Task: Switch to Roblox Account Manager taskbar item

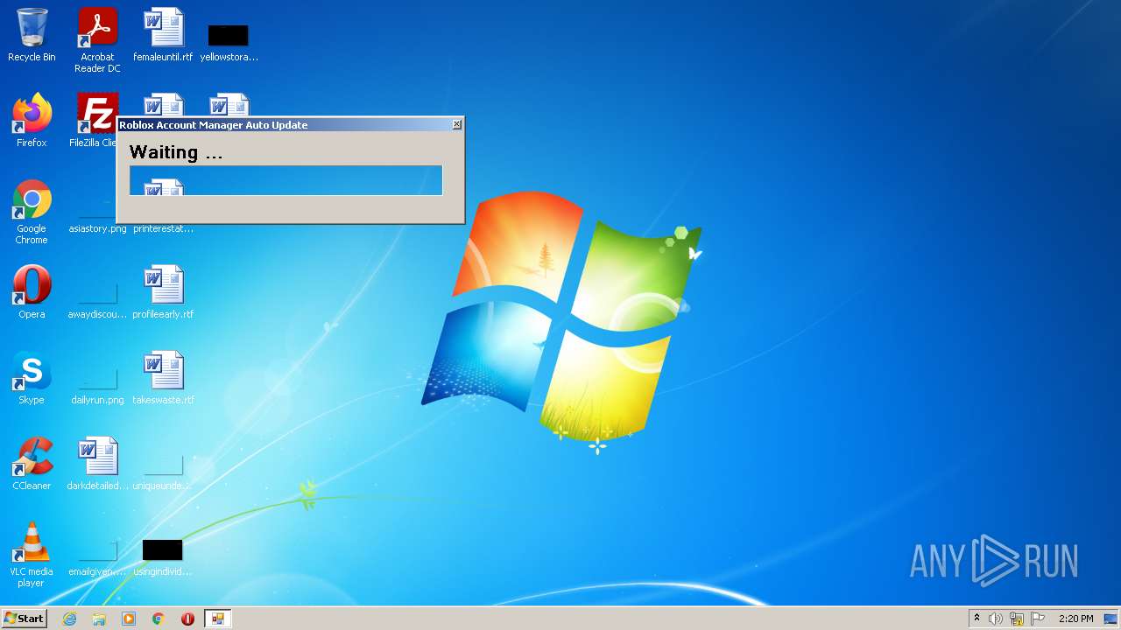Action: pyautogui.click(x=217, y=619)
